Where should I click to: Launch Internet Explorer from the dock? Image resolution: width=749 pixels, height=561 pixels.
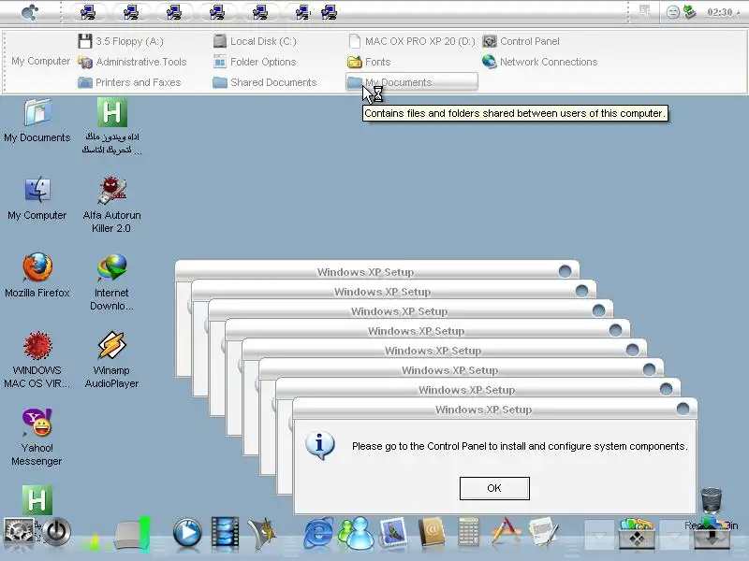pyautogui.click(x=318, y=532)
